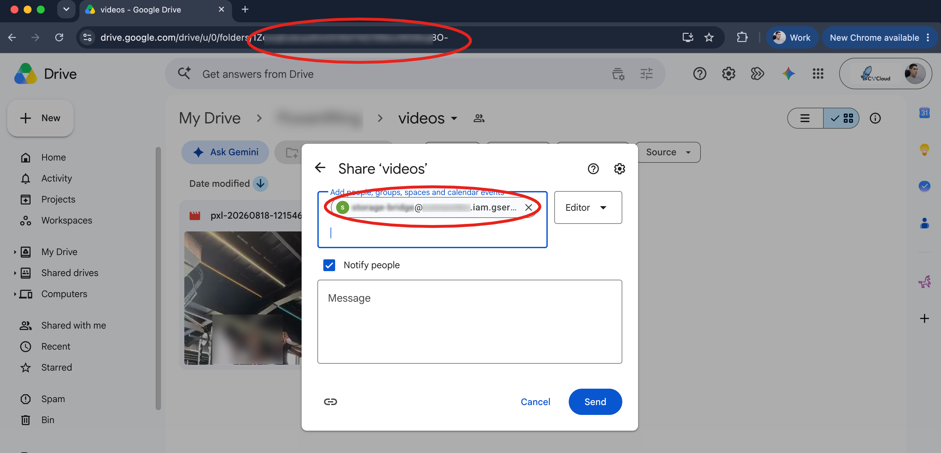Reverse Date modified sort direction arrow

pos(261,183)
